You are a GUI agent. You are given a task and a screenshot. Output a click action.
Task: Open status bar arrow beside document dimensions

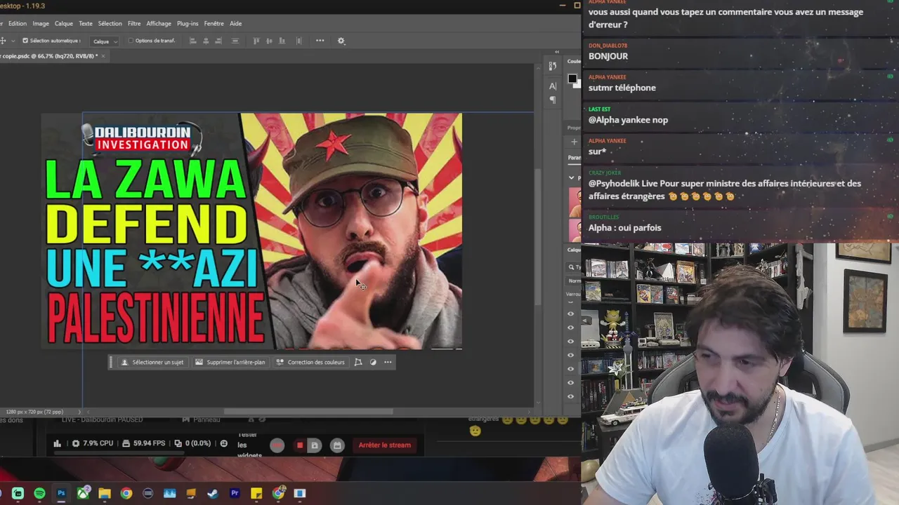click(79, 412)
